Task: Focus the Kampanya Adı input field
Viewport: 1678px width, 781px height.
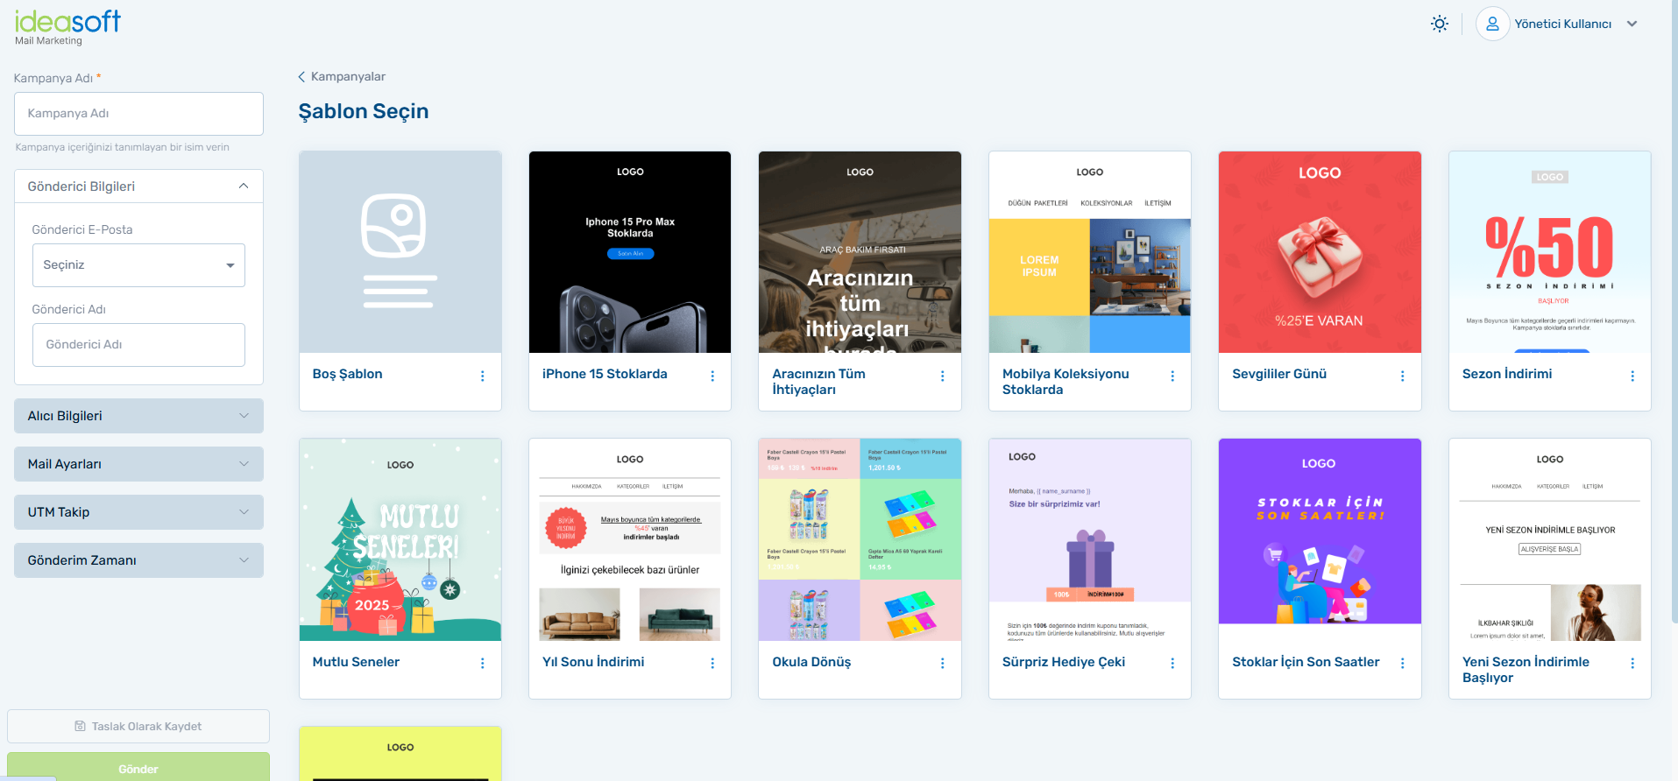Action: point(138,114)
